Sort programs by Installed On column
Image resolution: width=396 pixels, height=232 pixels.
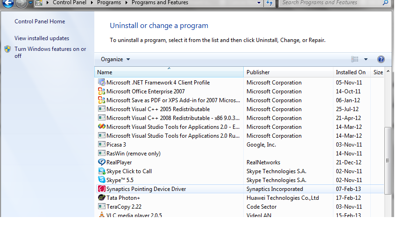pyautogui.click(x=350, y=72)
